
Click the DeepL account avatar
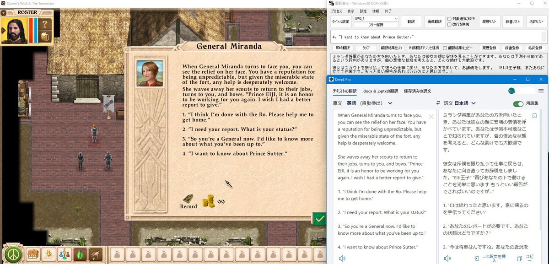point(512,91)
